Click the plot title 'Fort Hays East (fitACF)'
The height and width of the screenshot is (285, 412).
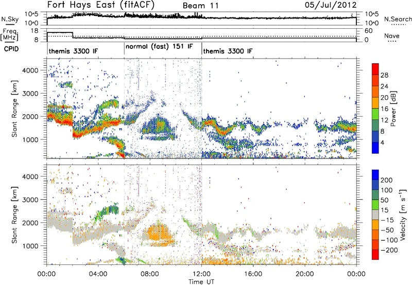coord(101,5)
